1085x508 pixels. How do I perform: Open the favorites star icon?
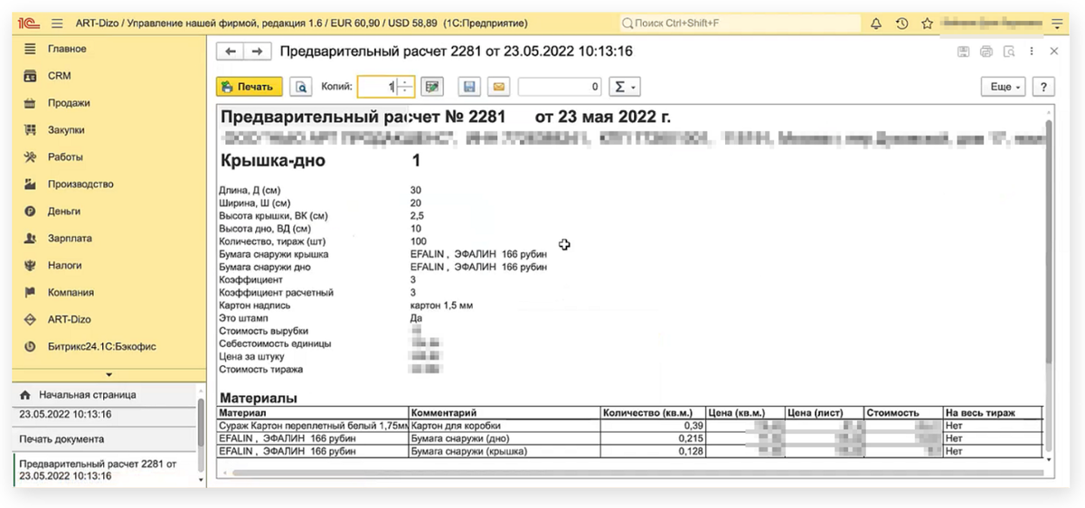point(927,24)
